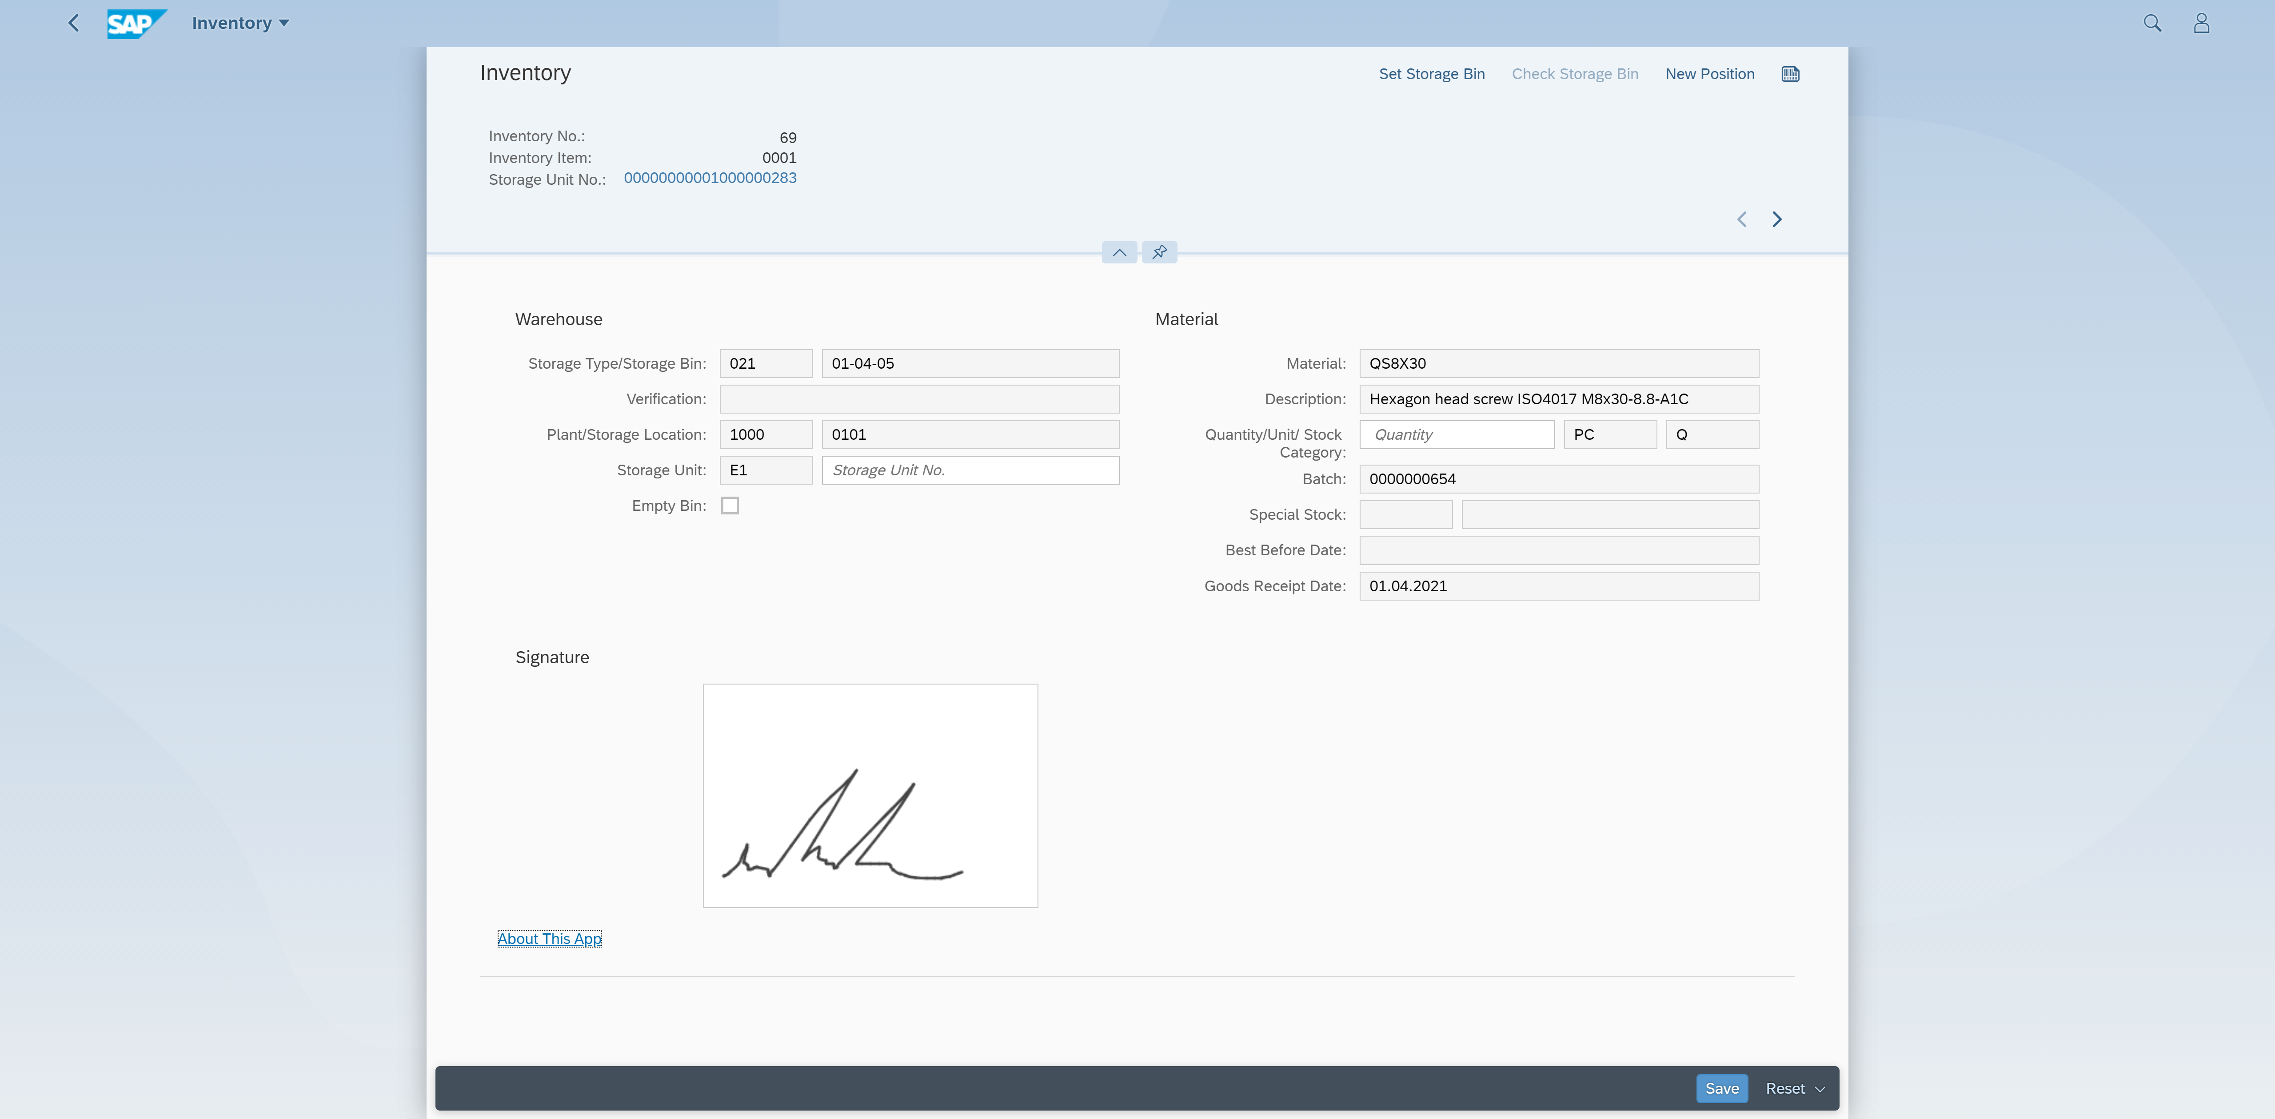Image resolution: width=2275 pixels, height=1119 pixels.
Task: Click the Verification input field
Action: tap(919, 399)
